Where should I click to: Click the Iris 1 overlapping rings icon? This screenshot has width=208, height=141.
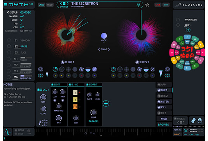click(x=40, y=69)
